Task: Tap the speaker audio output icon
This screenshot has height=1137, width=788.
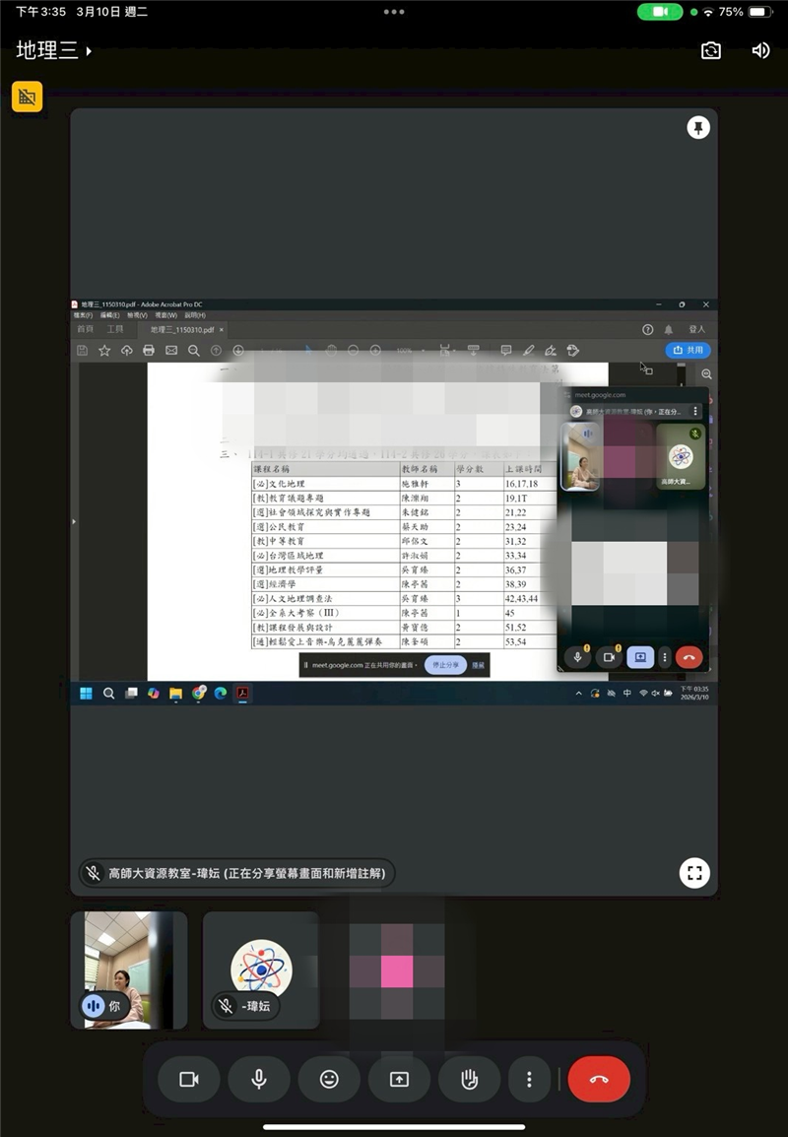Action: 760,50
